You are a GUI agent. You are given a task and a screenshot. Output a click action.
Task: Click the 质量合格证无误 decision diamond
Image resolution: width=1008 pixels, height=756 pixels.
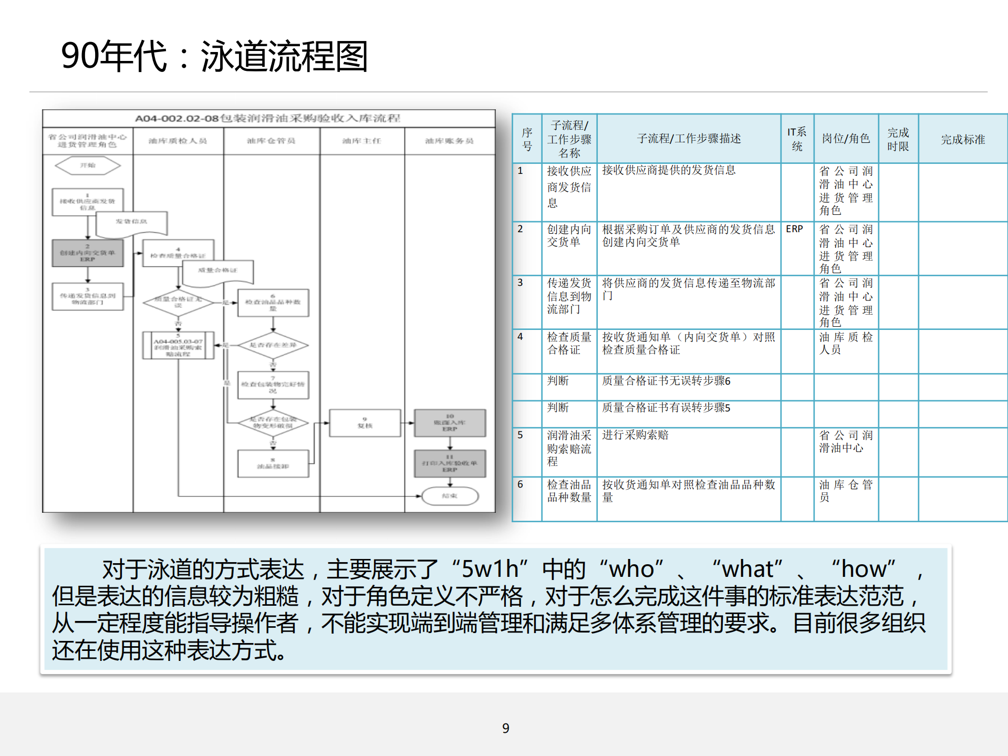tap(178, 302)
